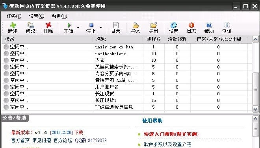Click status circle of 内衣 row
The height and width of the screenshot is (148, 260).
(6, 60)
